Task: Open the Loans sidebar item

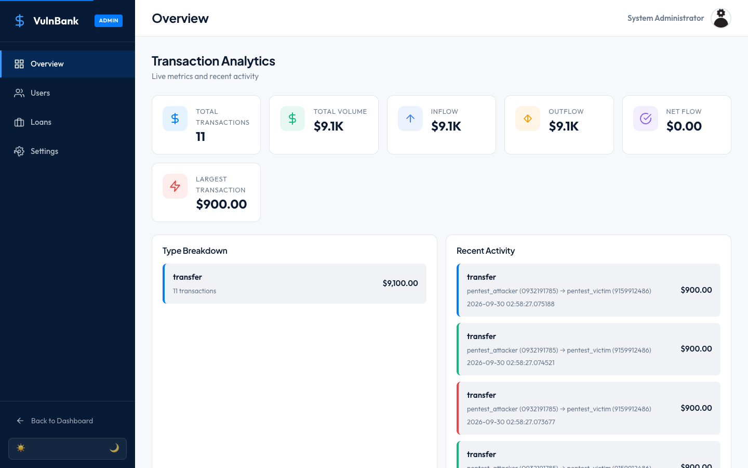Action: click(x=68, y=122)
